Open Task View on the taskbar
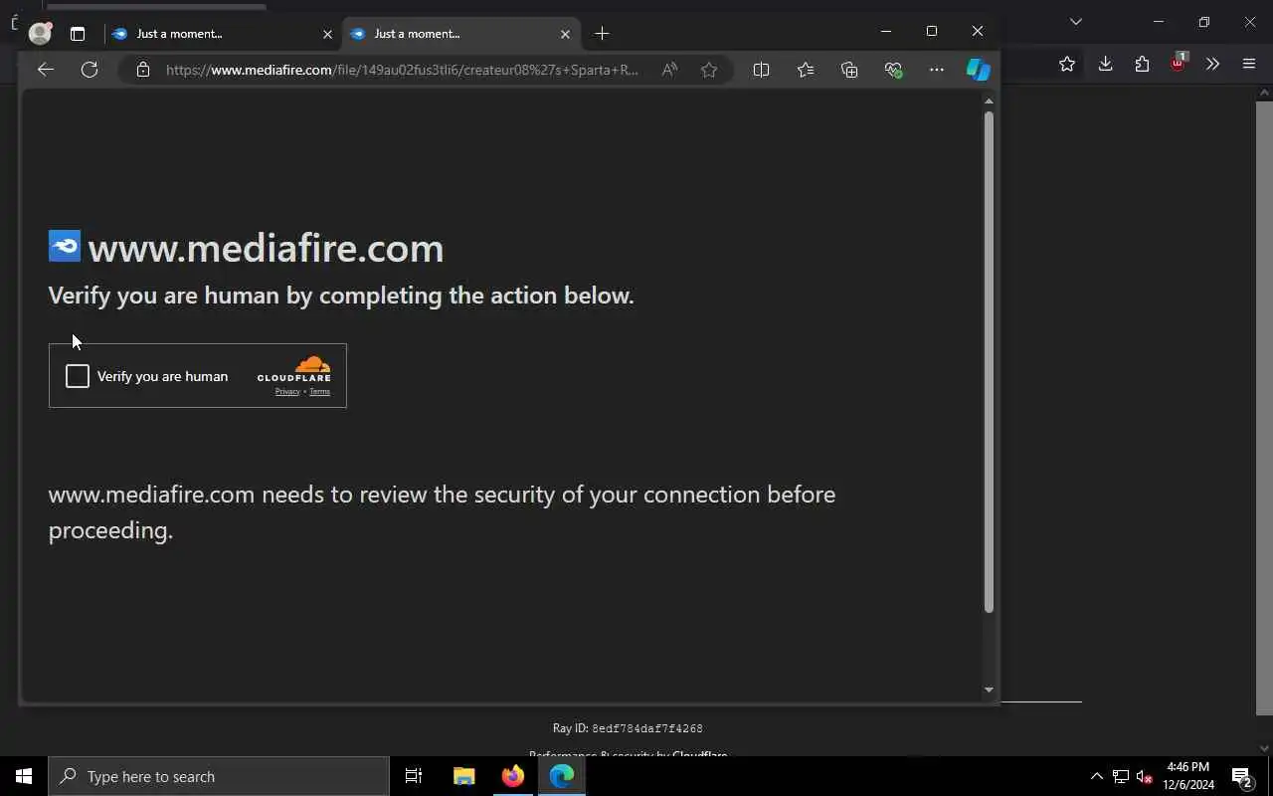Screen dimensions: 1273x796 (x=414, y=776)
